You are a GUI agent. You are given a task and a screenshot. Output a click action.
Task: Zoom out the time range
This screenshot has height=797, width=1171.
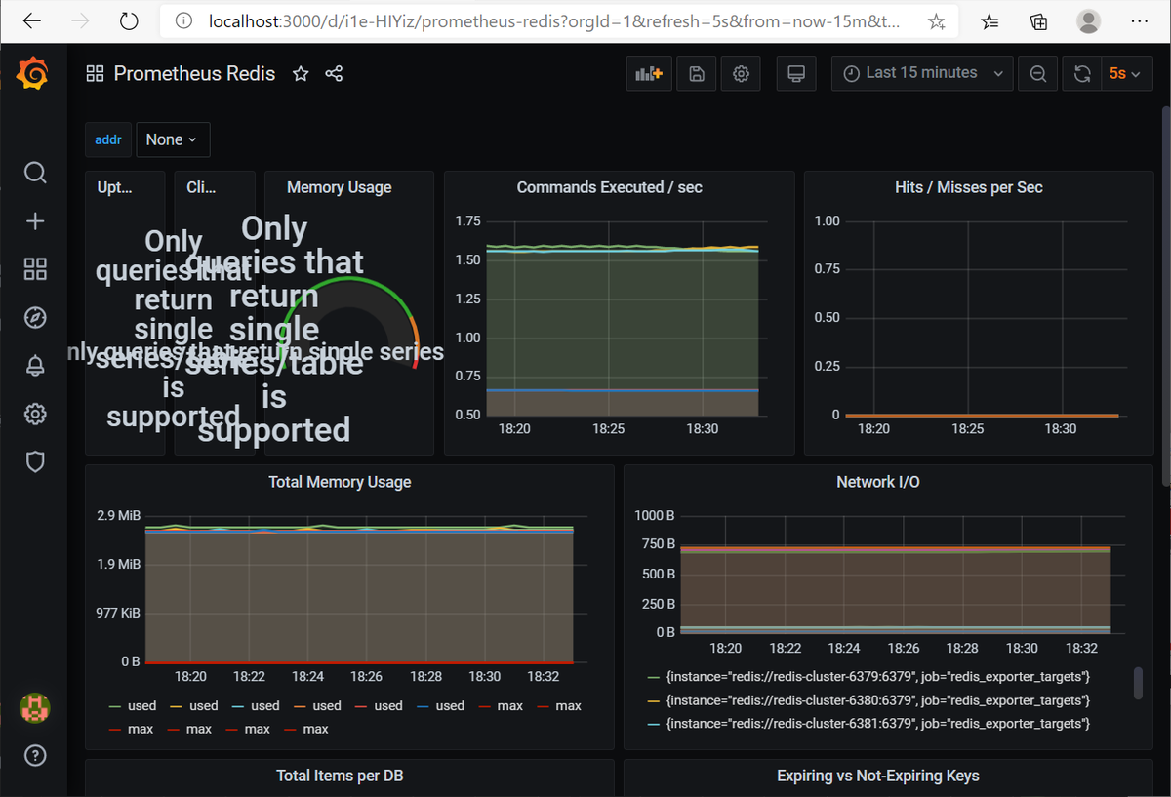click(x=1038, y=73)
